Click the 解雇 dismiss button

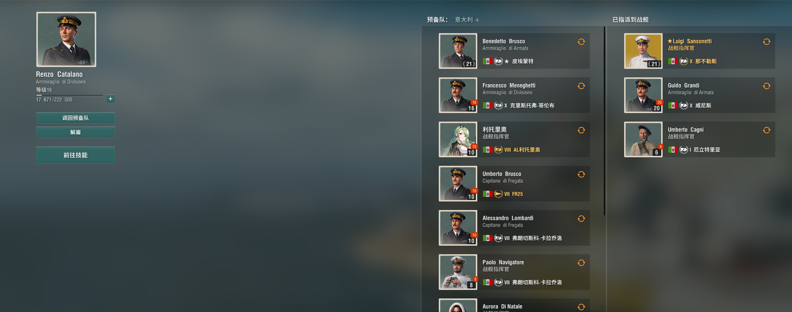(x=76, y=132)
